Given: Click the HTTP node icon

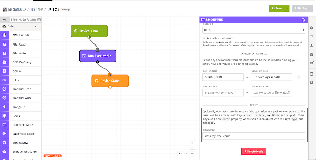Looking at the screenshot, I should pyautogui.click(x=4, y=80).
